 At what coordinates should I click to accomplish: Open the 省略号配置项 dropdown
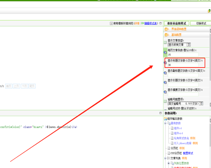[x=201, y=104]
